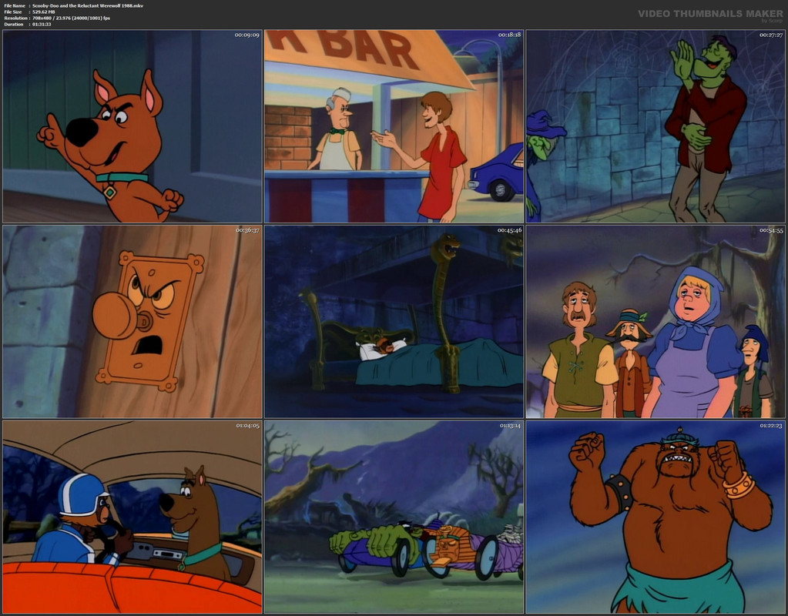Open the Scrappy-Doo thumbnail at 00:09:09
This screenshot has width=788, height=616.
click(132, 126)
